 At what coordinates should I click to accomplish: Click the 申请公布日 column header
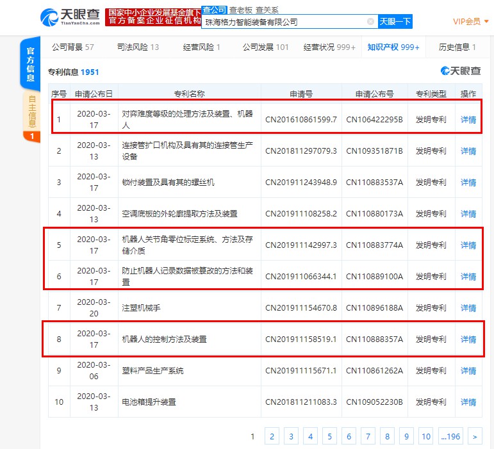pos(94,94)
